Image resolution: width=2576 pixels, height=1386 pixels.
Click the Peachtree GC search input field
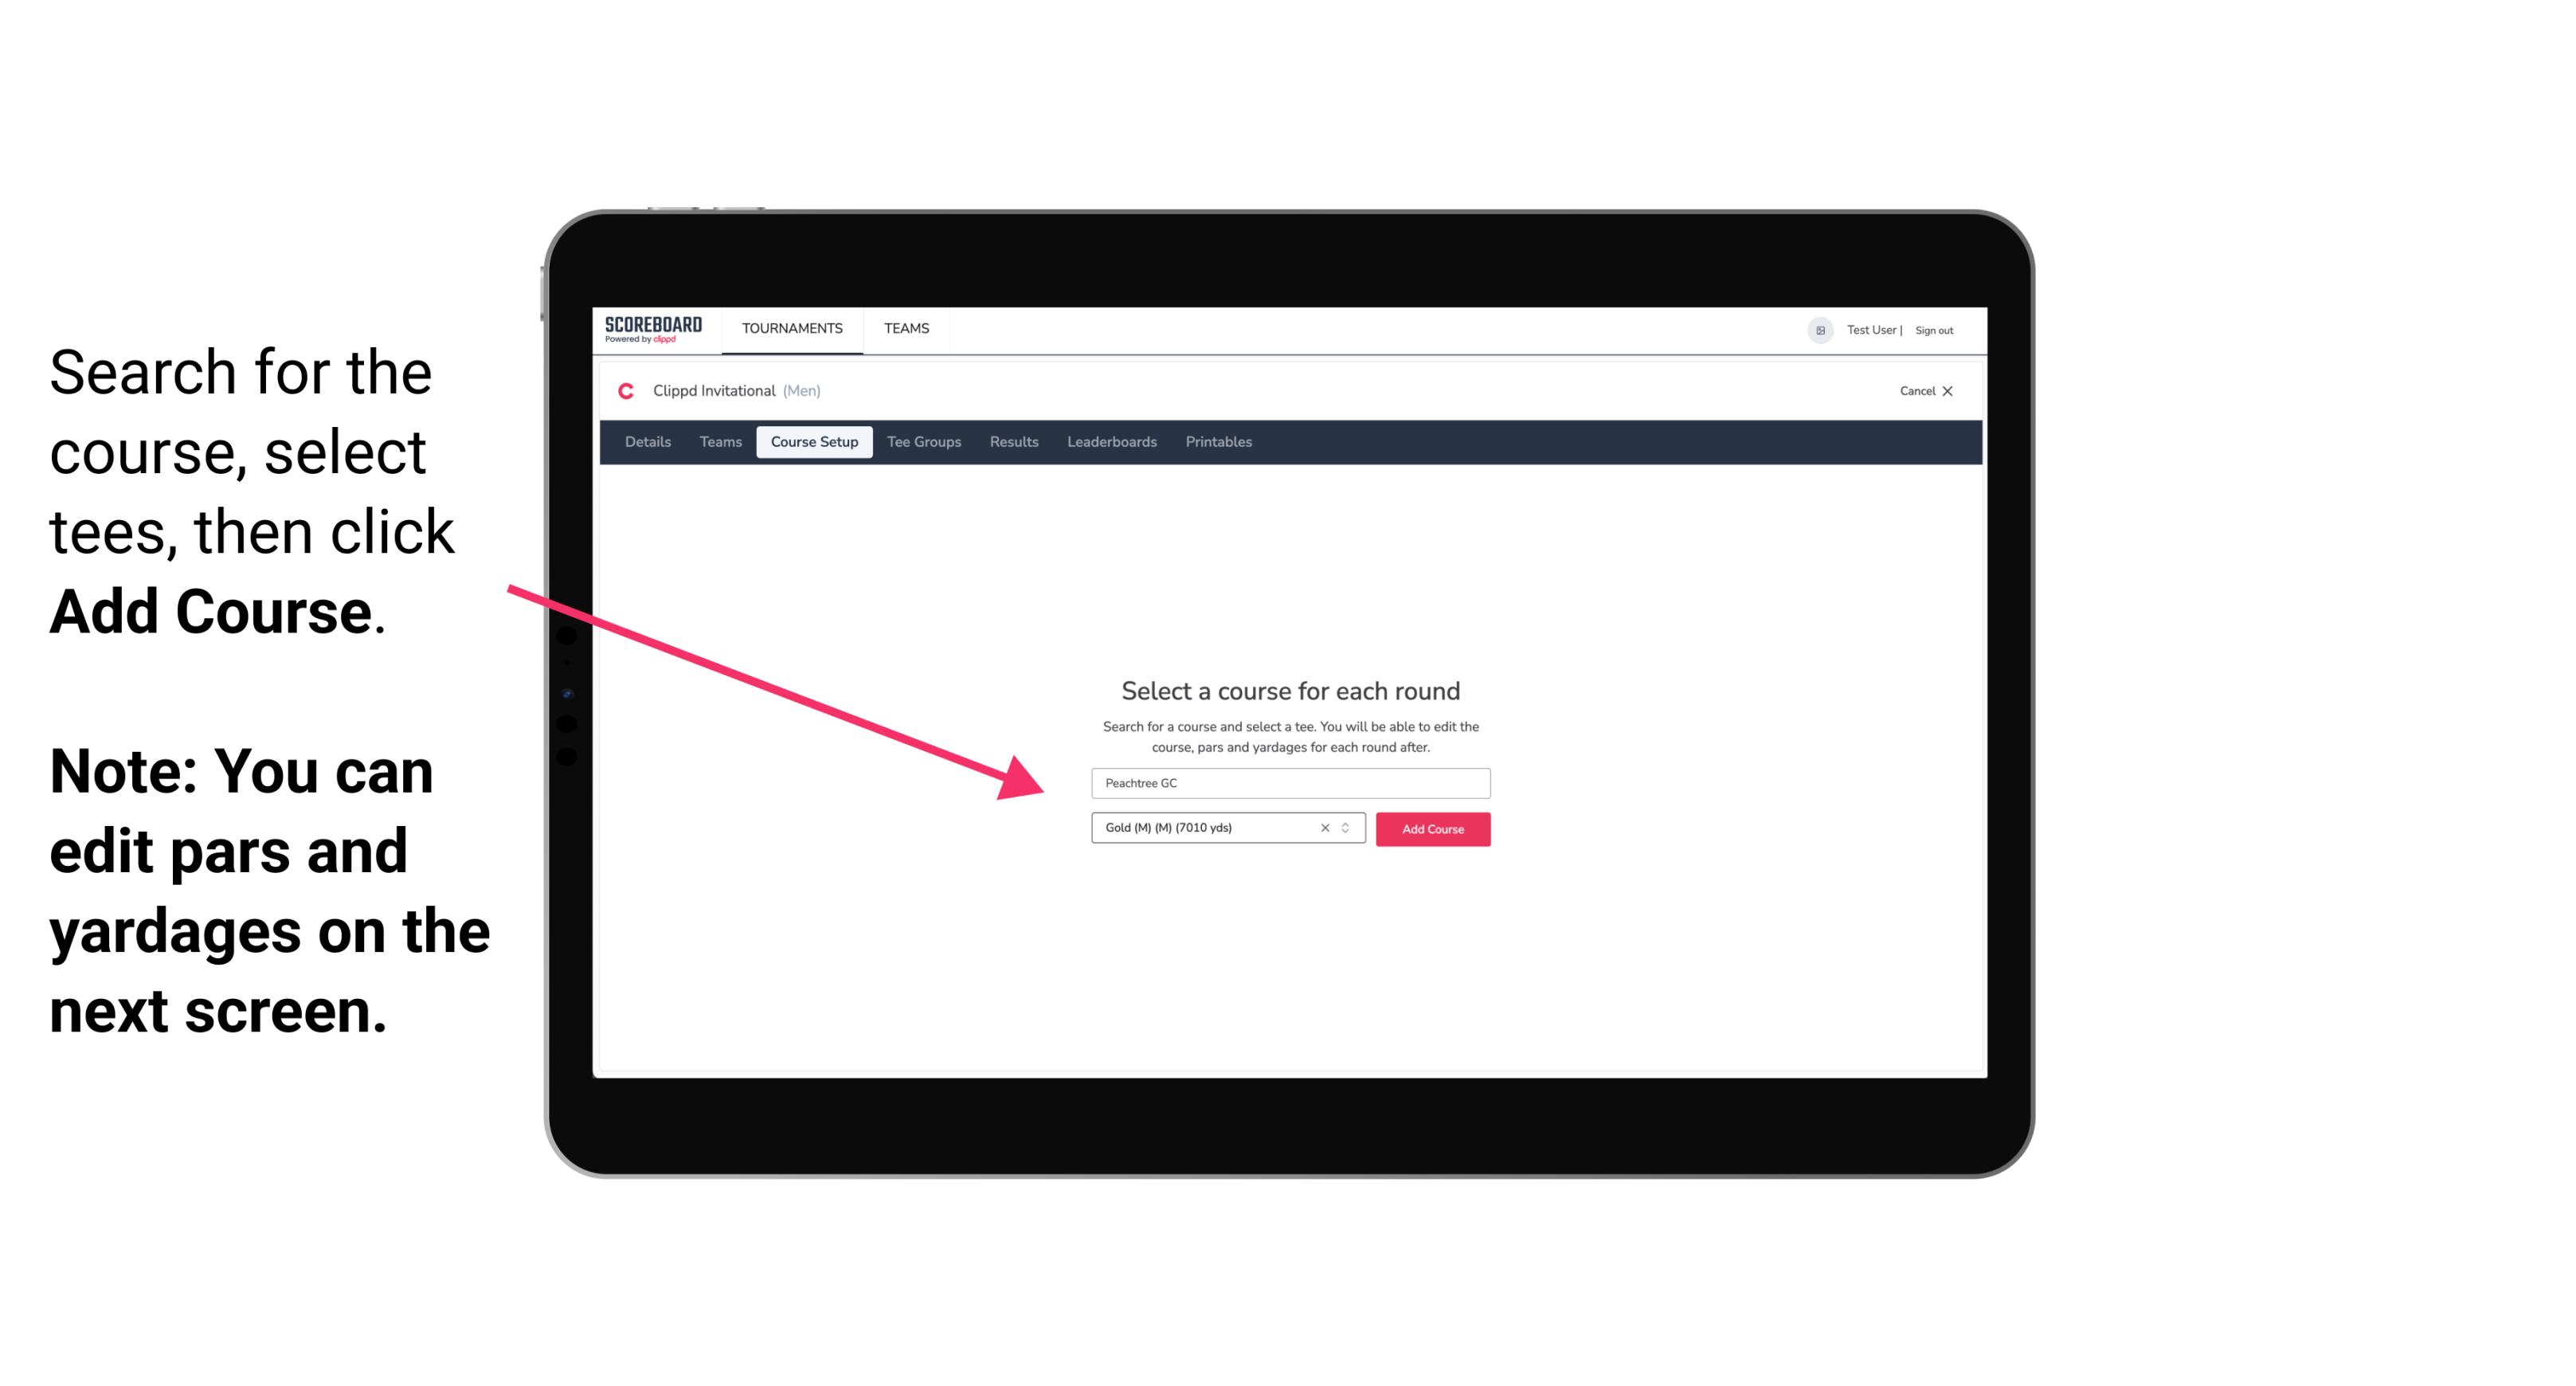click(1288, 780)
